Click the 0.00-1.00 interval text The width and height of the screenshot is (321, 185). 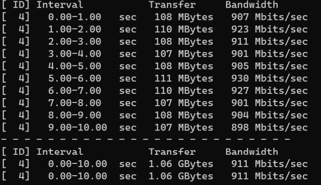tap(75, 17)
